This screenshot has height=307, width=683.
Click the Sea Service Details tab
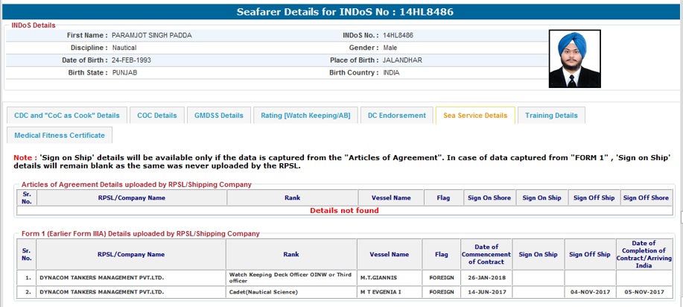point(474,115)
